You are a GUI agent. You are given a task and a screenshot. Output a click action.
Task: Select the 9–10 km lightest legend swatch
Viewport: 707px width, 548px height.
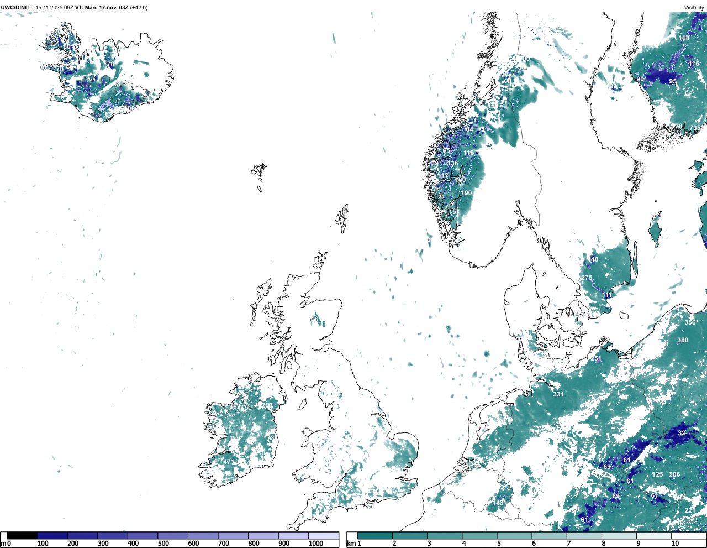click(x=655, y=536)
